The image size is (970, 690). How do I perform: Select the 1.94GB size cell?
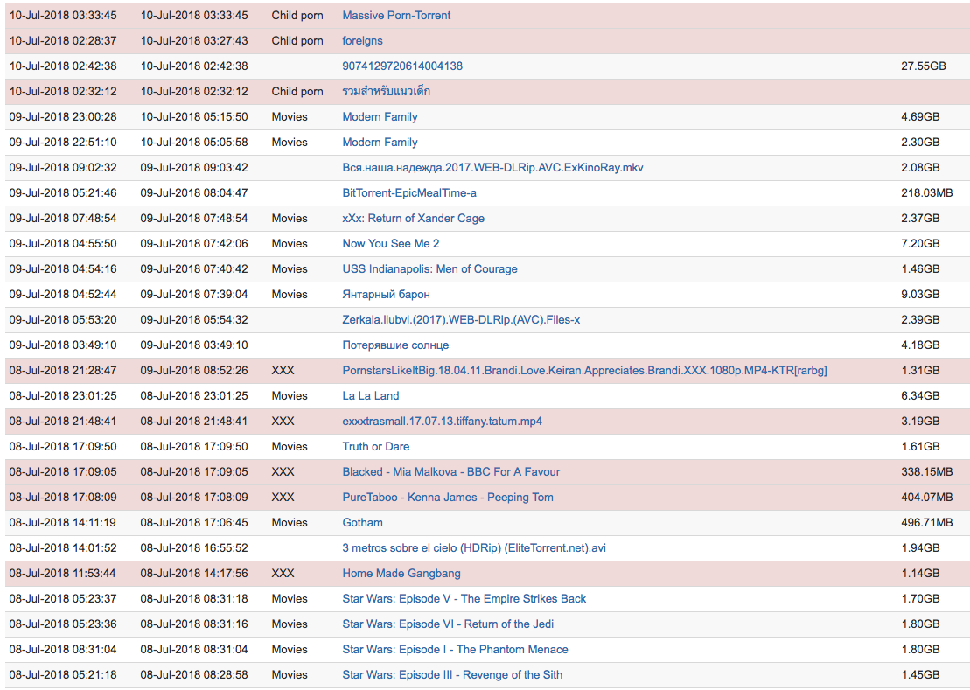tap(920, 547)
